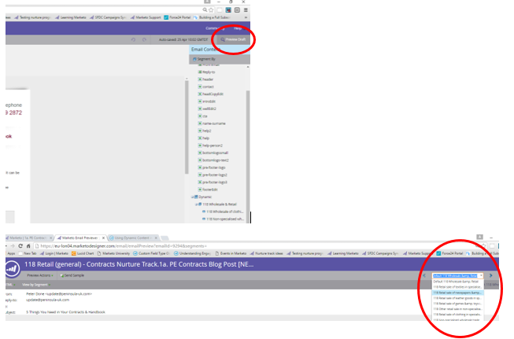
Task: Open the View by Segment menu
Action: (36, 285)
